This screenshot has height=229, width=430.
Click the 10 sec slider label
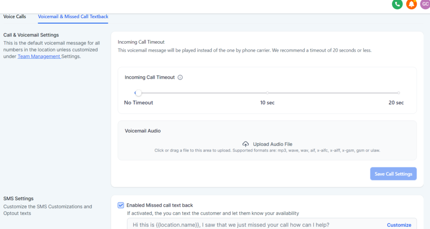[x=267, y=103]
